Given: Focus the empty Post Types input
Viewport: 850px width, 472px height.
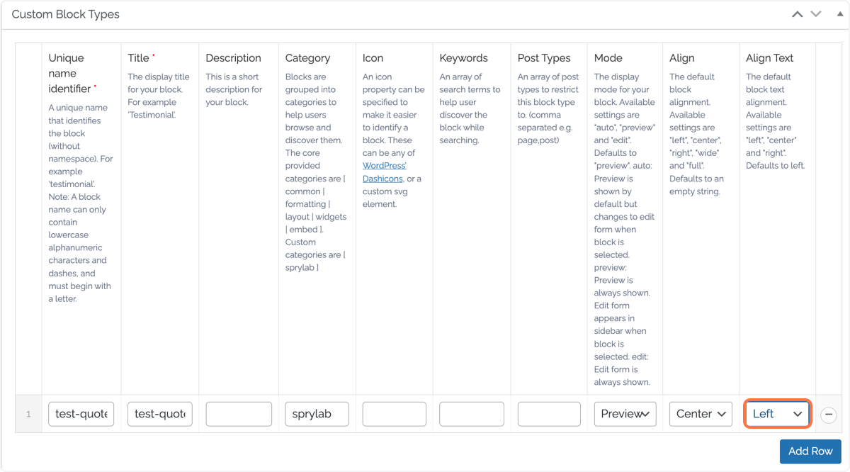Looking at the screenshot, I should [x=549, y=414].
